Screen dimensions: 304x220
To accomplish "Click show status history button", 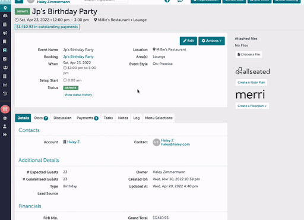I will pyautogui.click(x=78, y=95).
